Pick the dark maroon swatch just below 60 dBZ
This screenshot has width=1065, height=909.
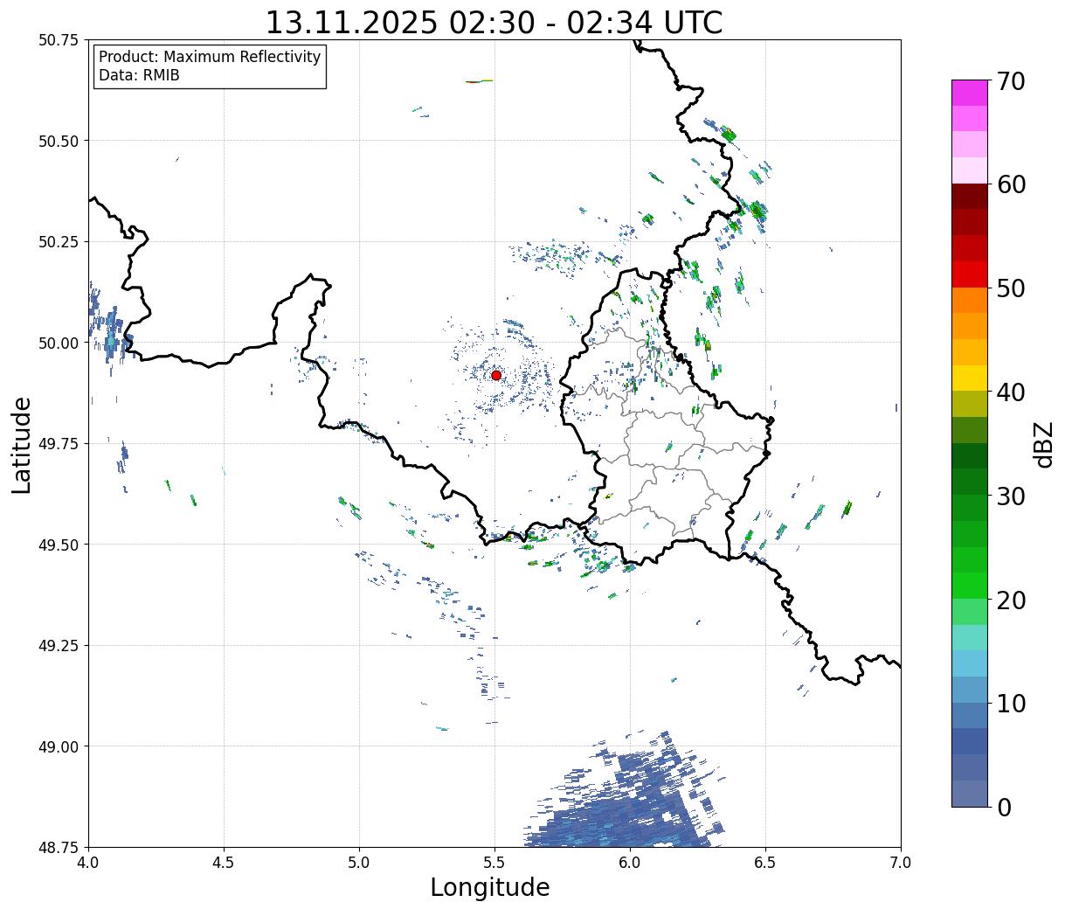pyautogui.click(x=969, y=196)
